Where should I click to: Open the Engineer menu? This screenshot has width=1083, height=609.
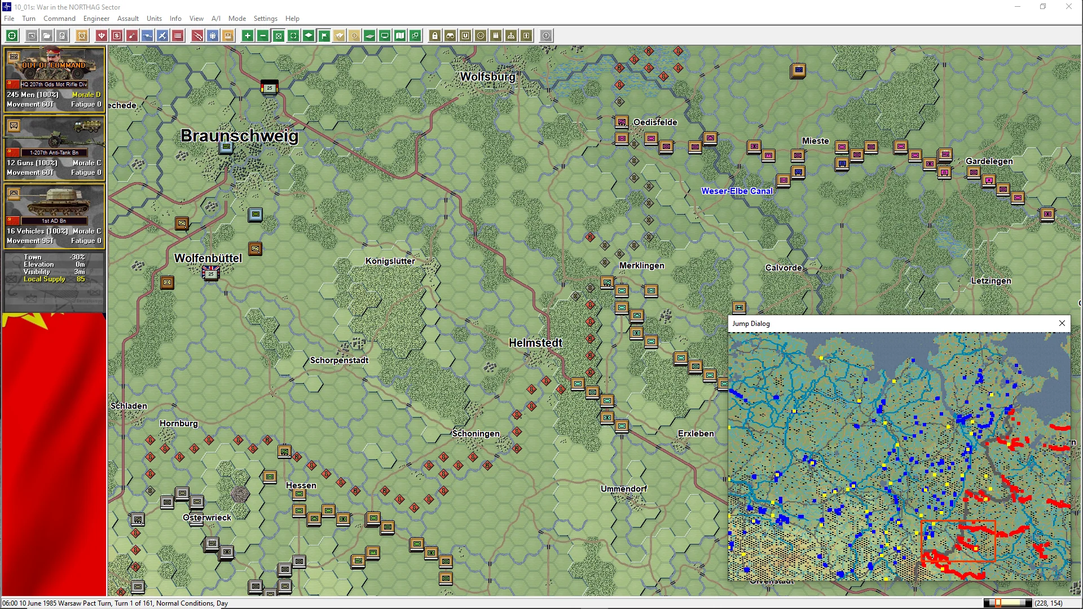pos(96,19)
